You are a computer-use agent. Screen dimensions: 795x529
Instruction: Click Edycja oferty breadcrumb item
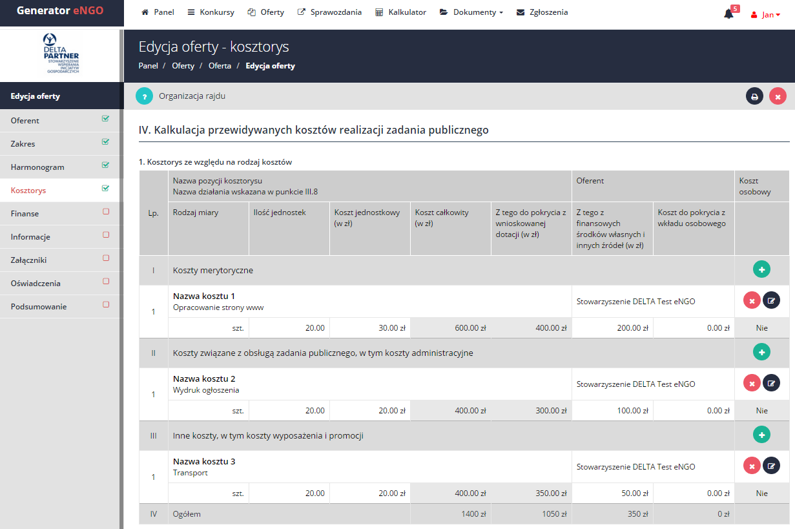(271, 66)
